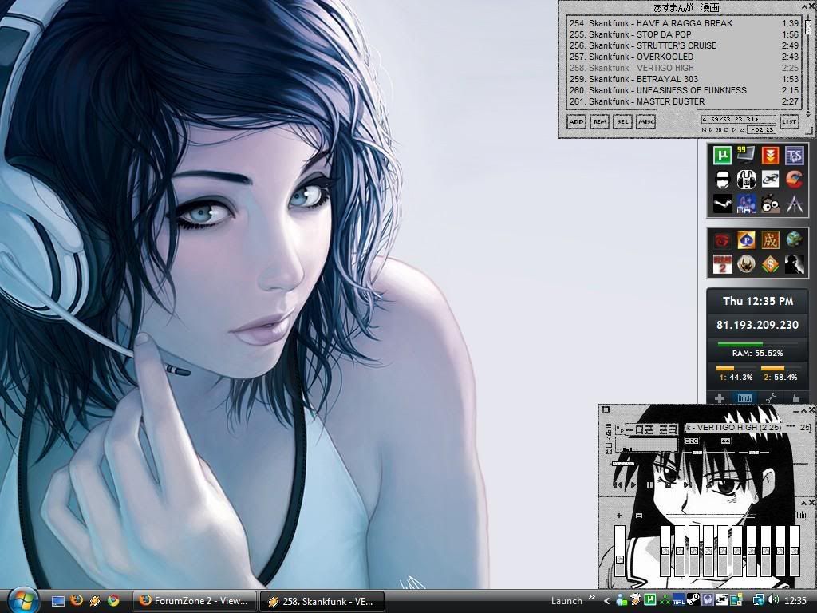Select track 257 OVERKOOLED
The image size is (817, 613).
(684, 57)
